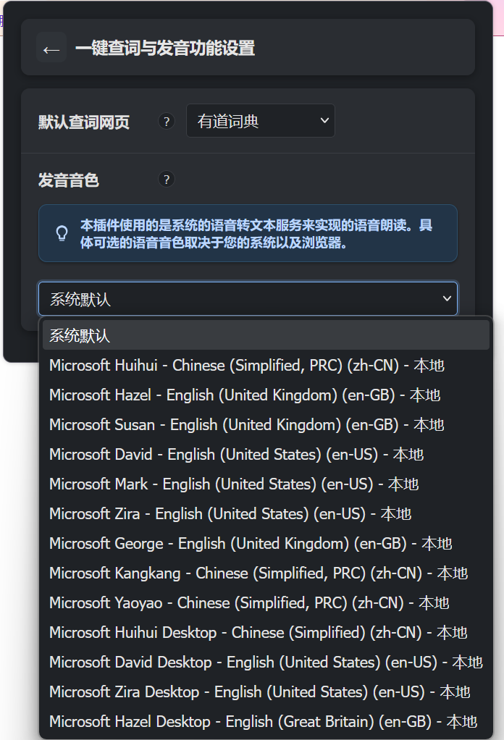Choose Microsoft Zira English (United States) voice
The width and height of the screenshot is (504, 740).
point(266,514)
